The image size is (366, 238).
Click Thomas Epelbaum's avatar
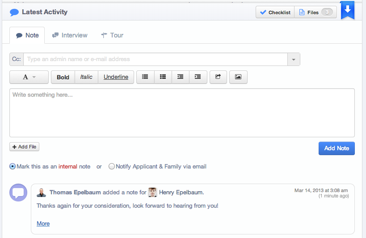41,193
